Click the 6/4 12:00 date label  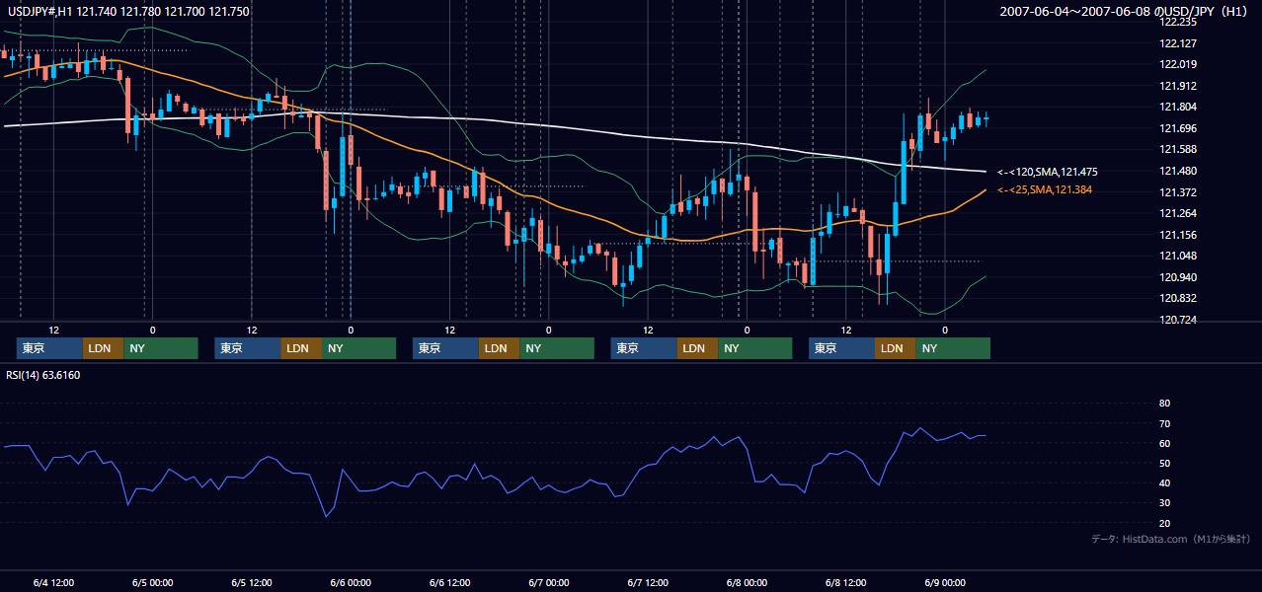pyautogui.click(x=53, y=582)
